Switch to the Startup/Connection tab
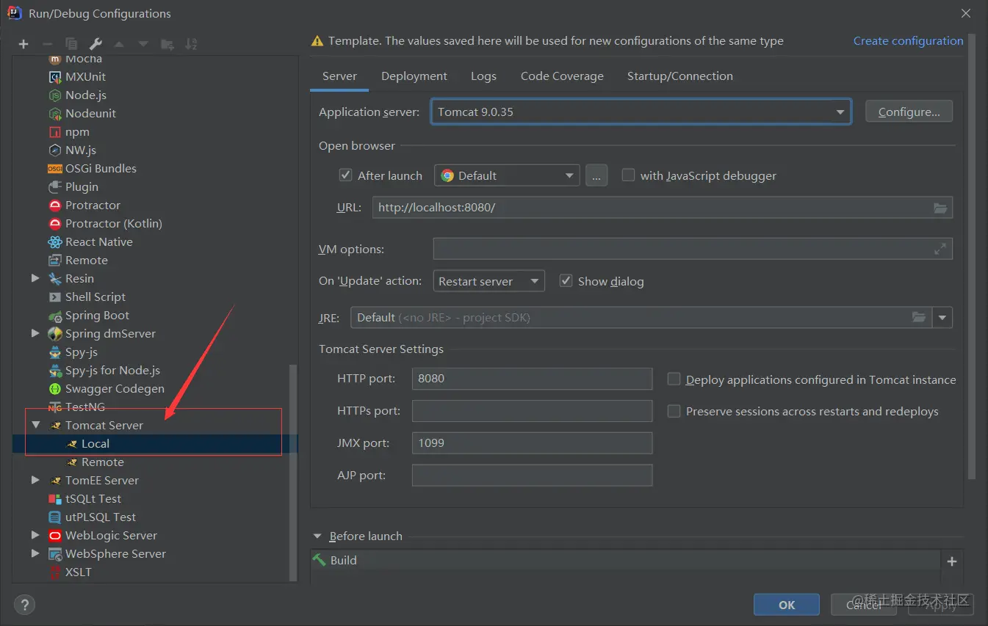 pyautogui.click(x=680, y=76)
